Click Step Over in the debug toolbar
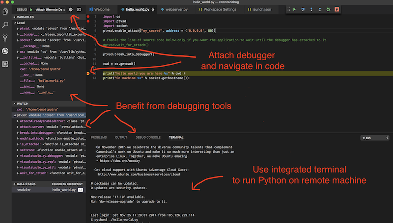The width and height of the screenshot is (393, 223). click(303, 9)
